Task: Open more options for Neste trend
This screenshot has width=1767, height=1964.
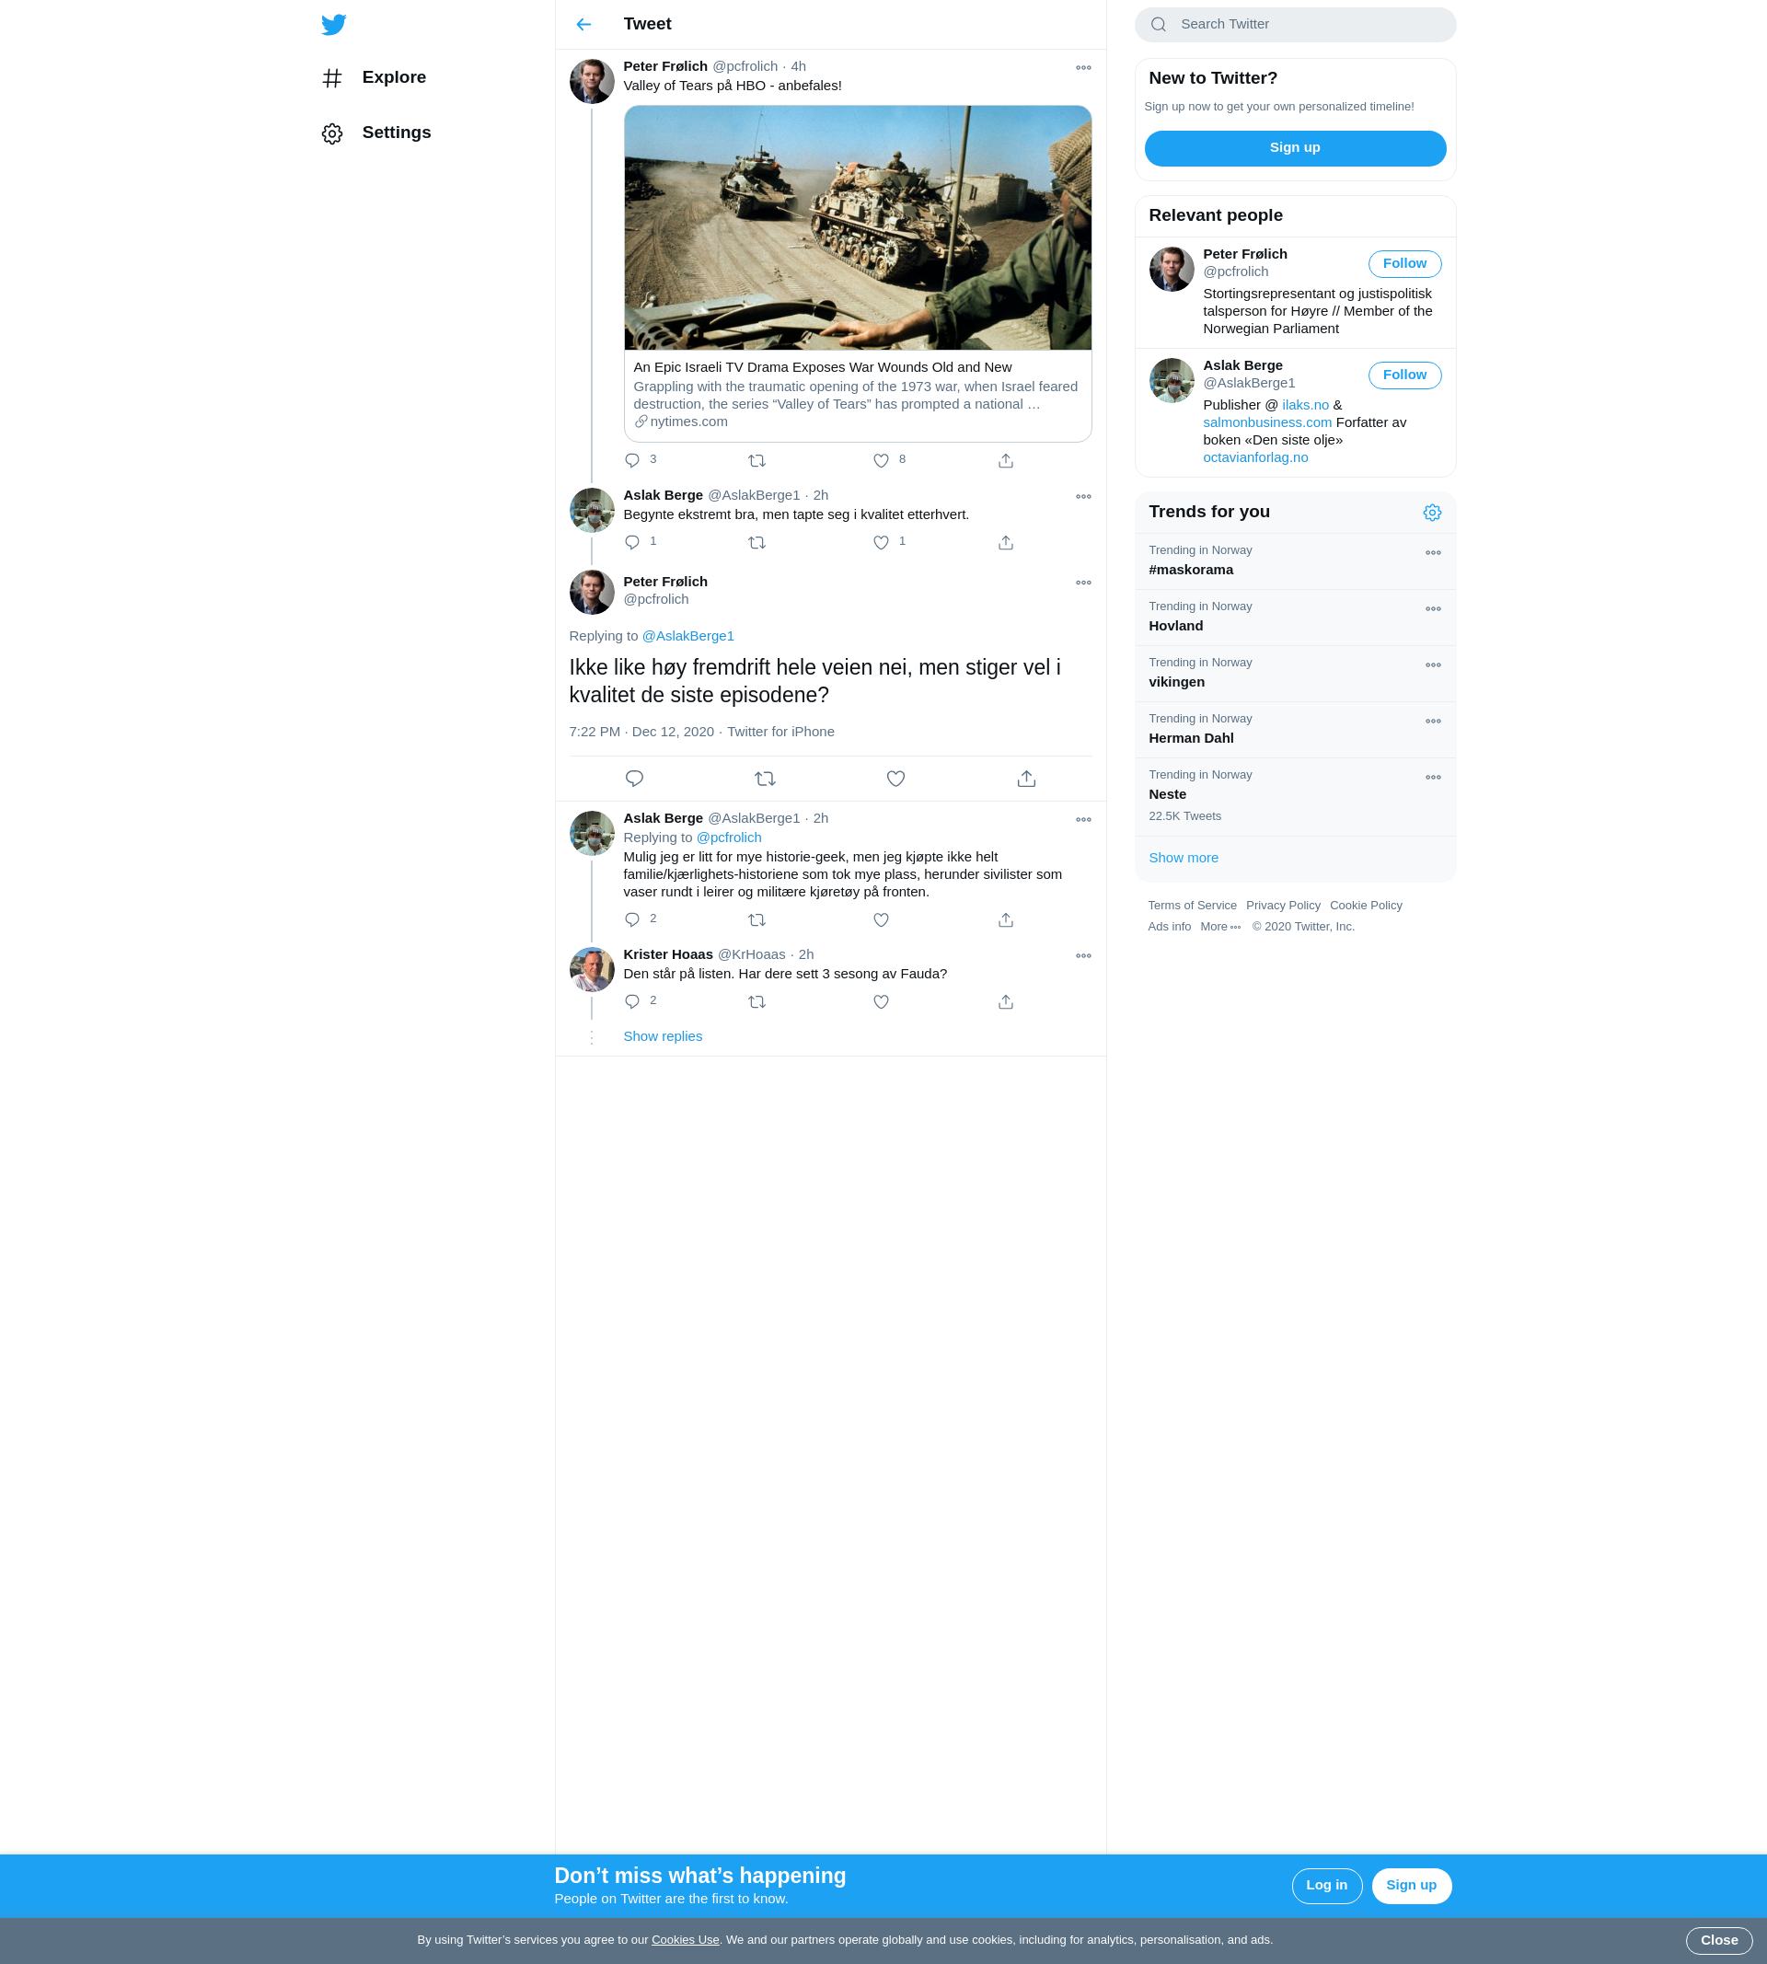Action: coord(1432,779)
